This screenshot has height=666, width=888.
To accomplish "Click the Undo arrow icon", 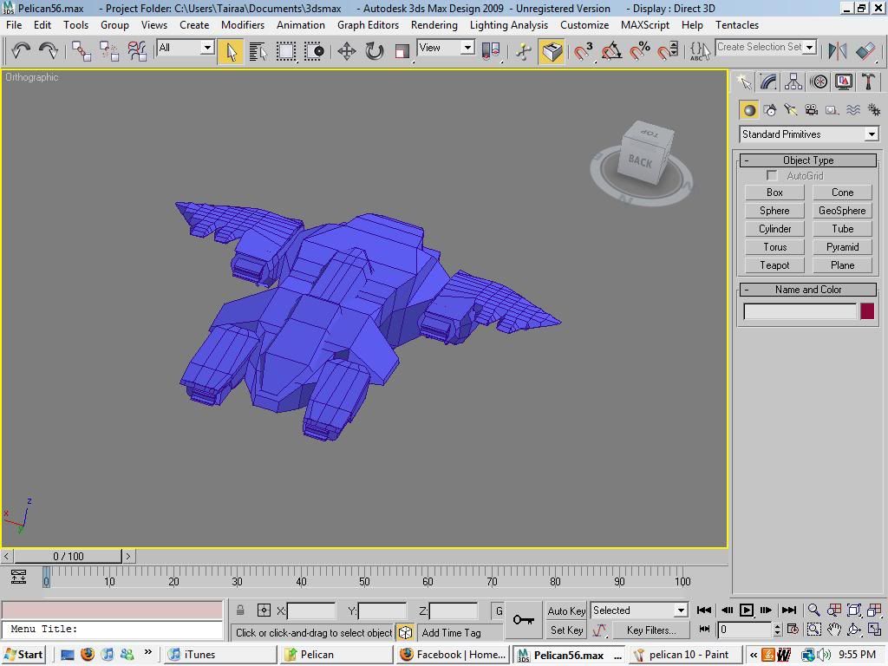I will [x=21, y=51].
